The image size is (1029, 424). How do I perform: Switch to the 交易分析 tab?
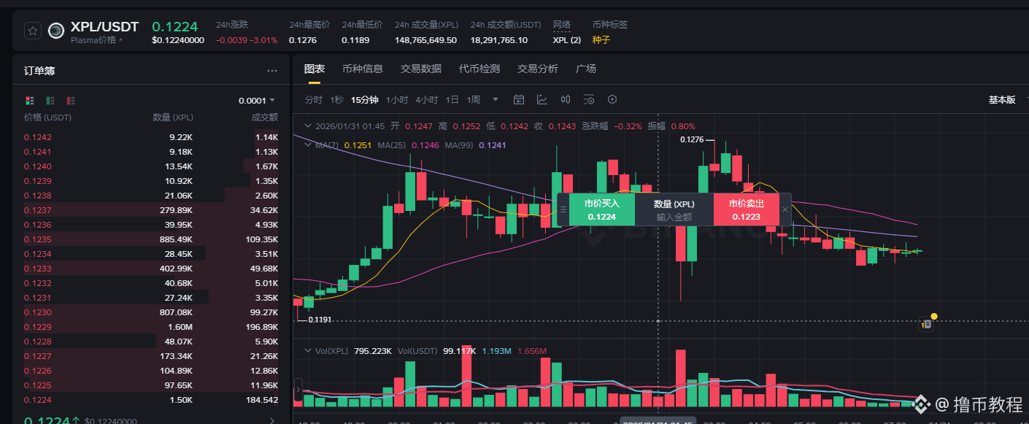click(538, 69)
